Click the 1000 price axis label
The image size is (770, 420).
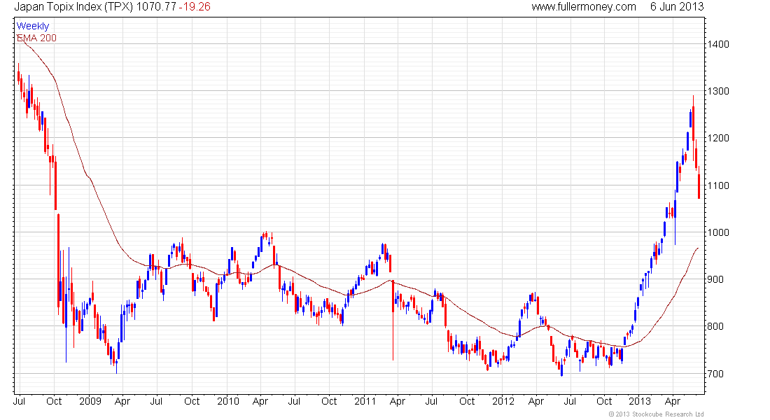[x=718, y=232]
